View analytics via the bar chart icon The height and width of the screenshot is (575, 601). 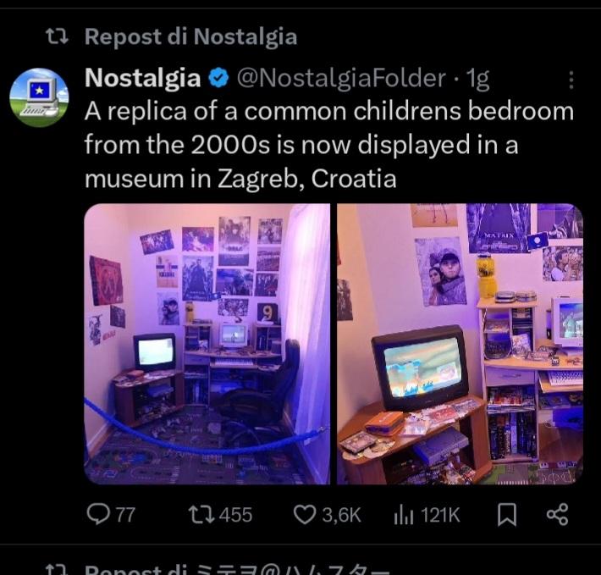pos(404,515)
